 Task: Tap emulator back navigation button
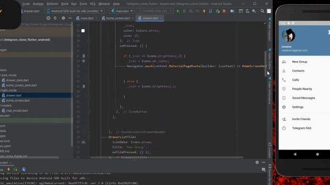point(295,154)
